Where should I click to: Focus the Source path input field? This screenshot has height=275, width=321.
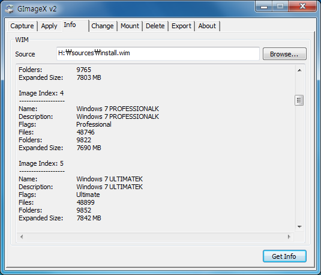(158, 53)
